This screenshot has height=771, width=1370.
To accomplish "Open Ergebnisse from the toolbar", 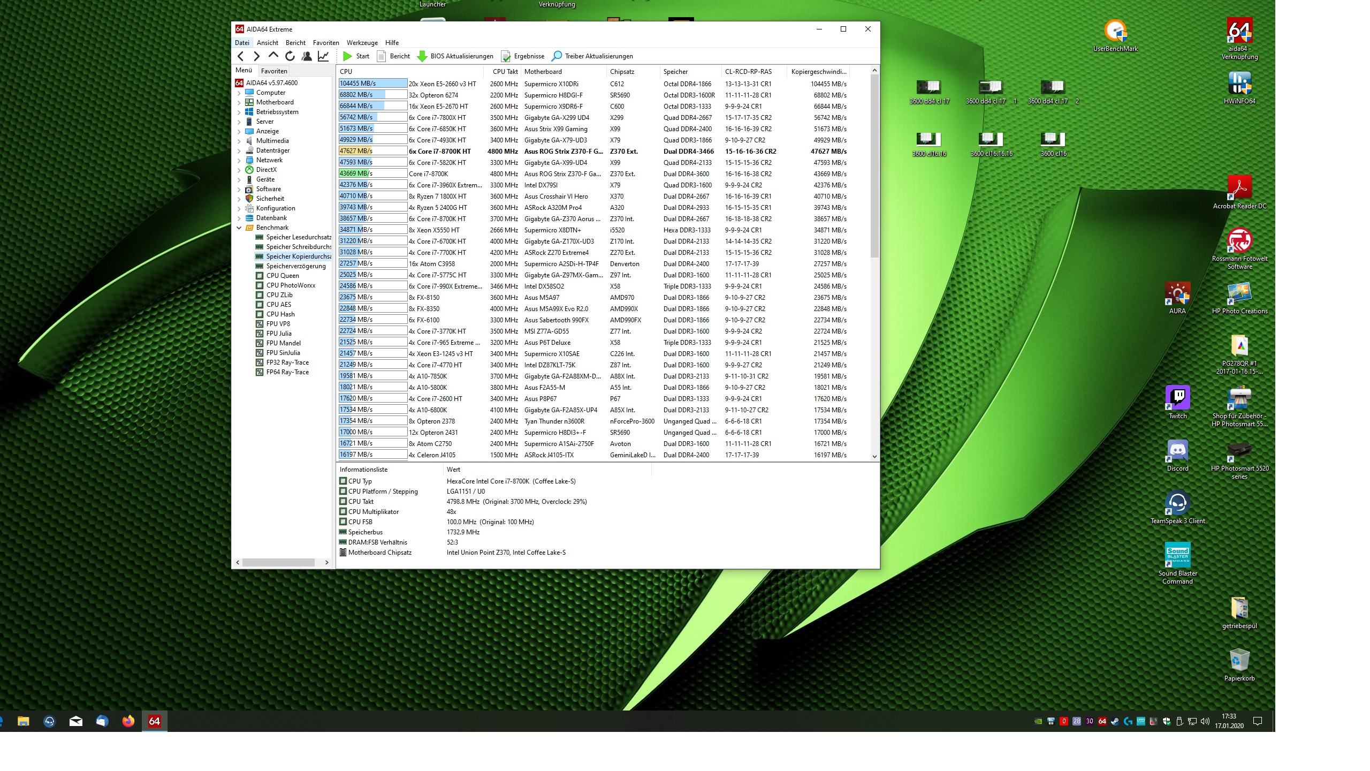I will [523, 56].
